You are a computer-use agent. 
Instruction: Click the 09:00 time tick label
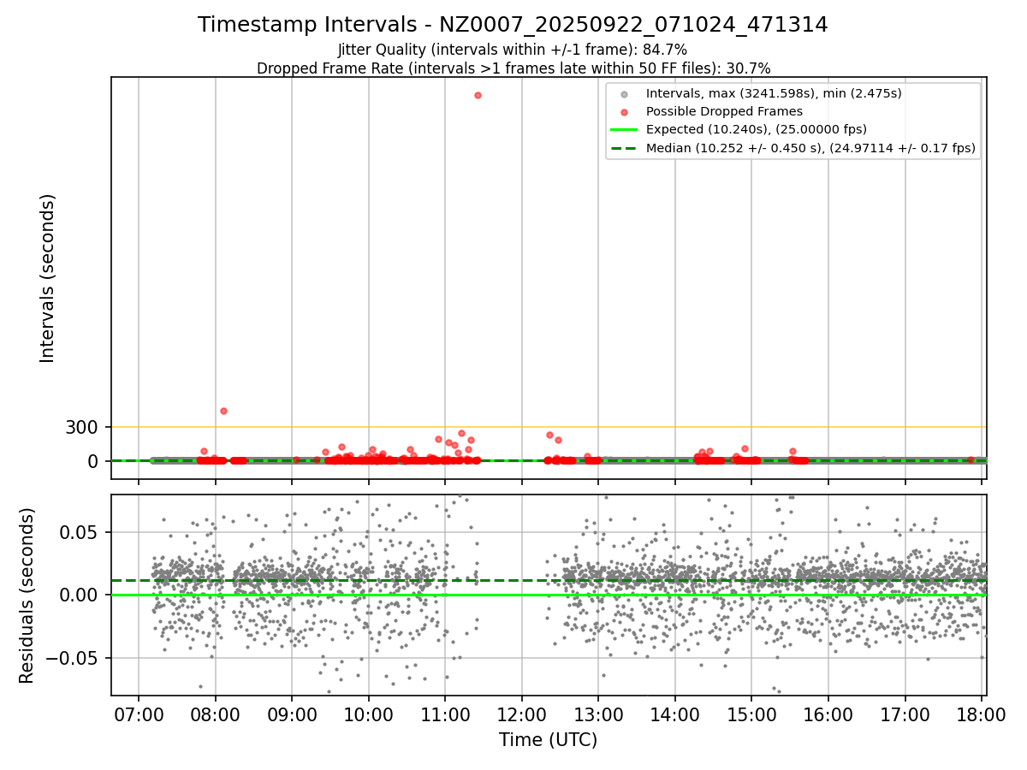click(292, 714)
